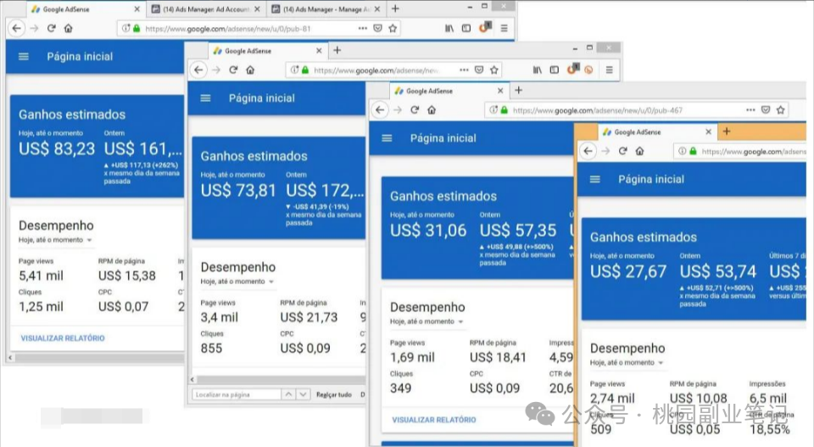This screenshot has width=814, height=447.
Task: Click US$ 73,81 earnings in second window
Action: pyautogui.click(x=238, y=191)
